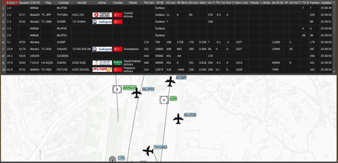Click the SXS8P map label
The width and height of the screenshot is (338, 163).
coord(181,77)
